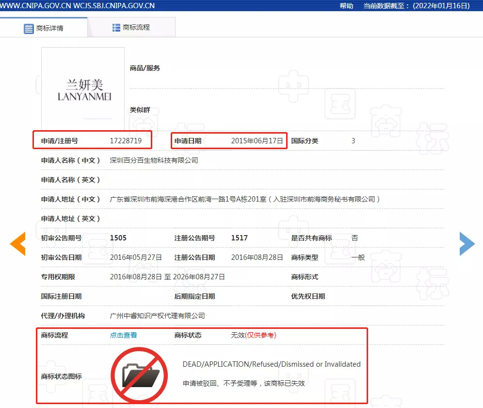Image resolution: width=483 pixels, height=408 pixels.
Task: Click registration announcement issue number 1517
Action: pos(240,238)
